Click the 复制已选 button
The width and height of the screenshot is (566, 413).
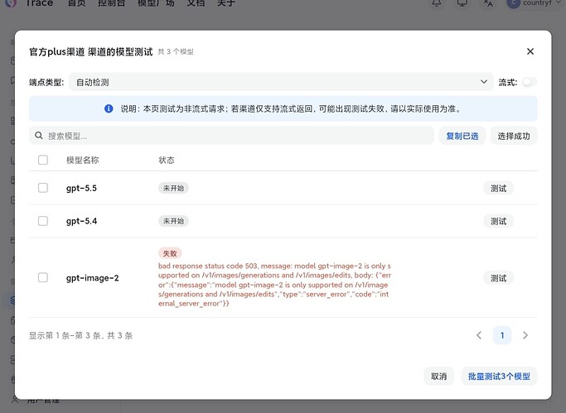tap(462, 136)
